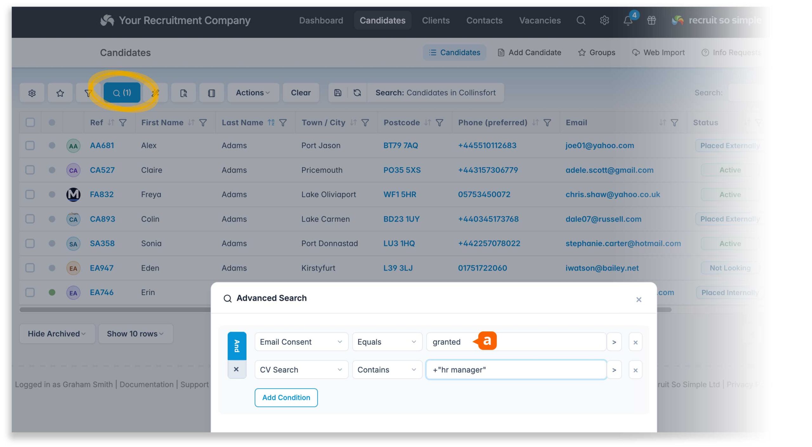Toggle the And group operator button
The width and height of the screenshot is (812, 447).
pyautogui.click(x=237, y=346)
